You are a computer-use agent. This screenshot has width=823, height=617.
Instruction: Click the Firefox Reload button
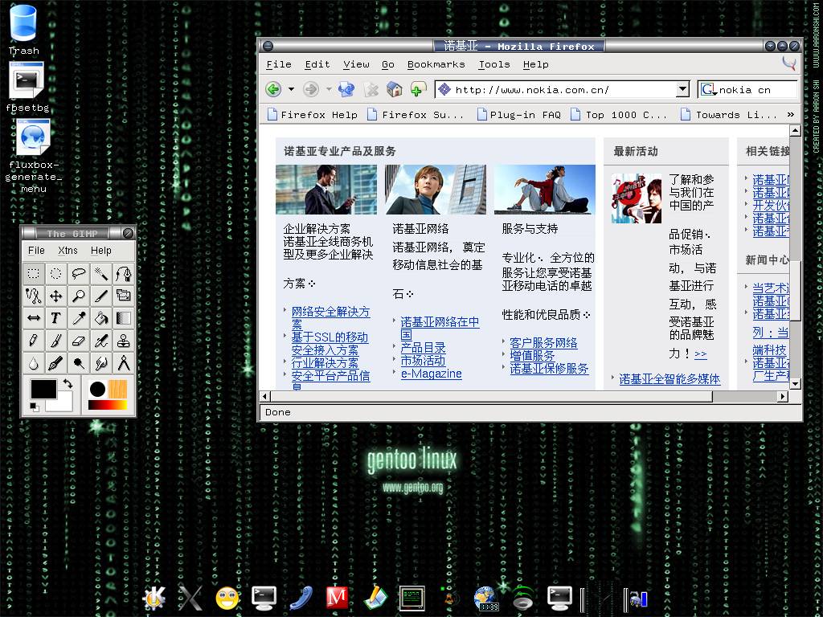346,90
